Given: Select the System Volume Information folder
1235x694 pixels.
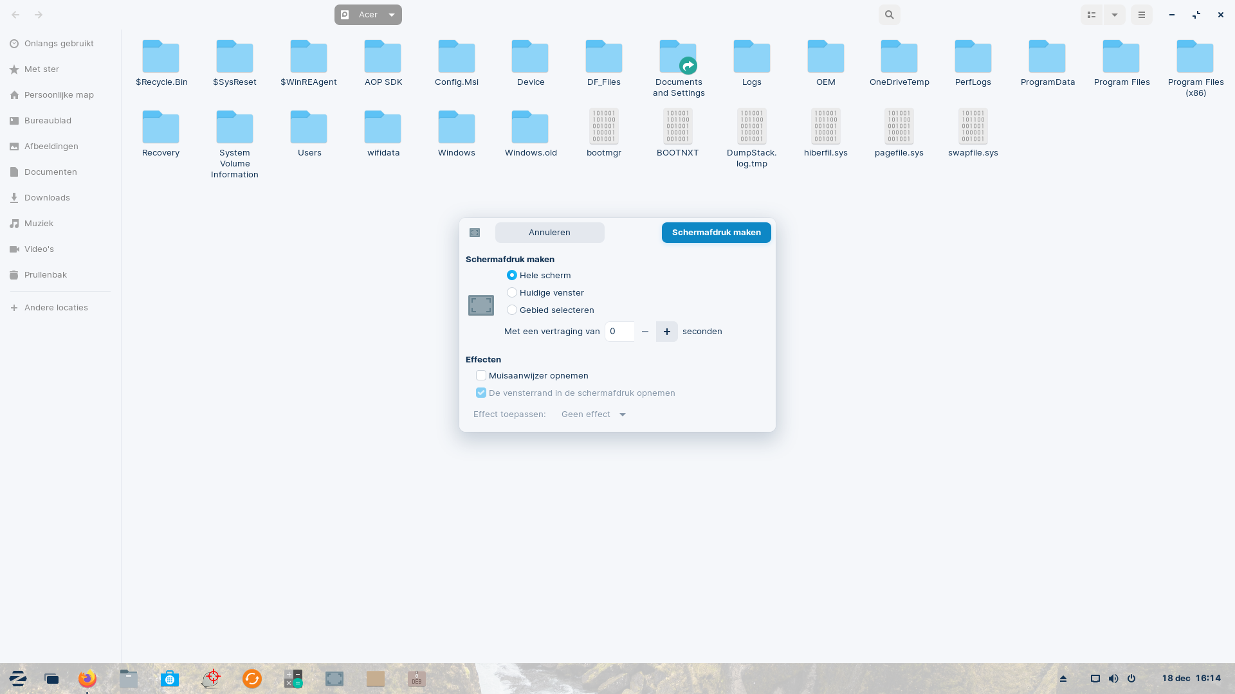Looking at the screenshot, I should (x=235, y=144).
